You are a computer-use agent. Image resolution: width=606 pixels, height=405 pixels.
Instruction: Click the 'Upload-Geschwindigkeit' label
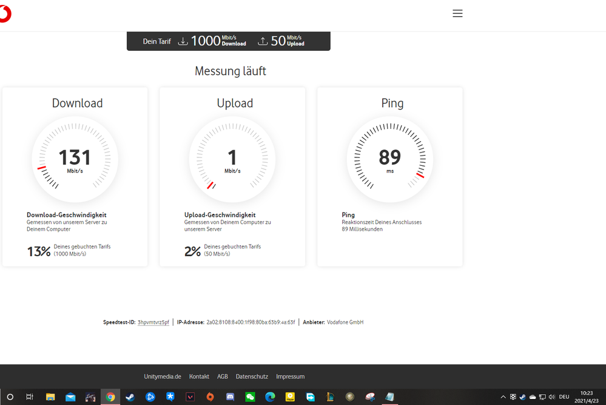pyautogui.click(x=220, y=215)
